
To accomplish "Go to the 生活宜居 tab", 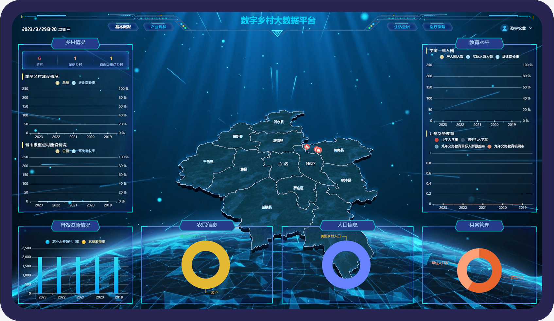I will click(402, 27).
